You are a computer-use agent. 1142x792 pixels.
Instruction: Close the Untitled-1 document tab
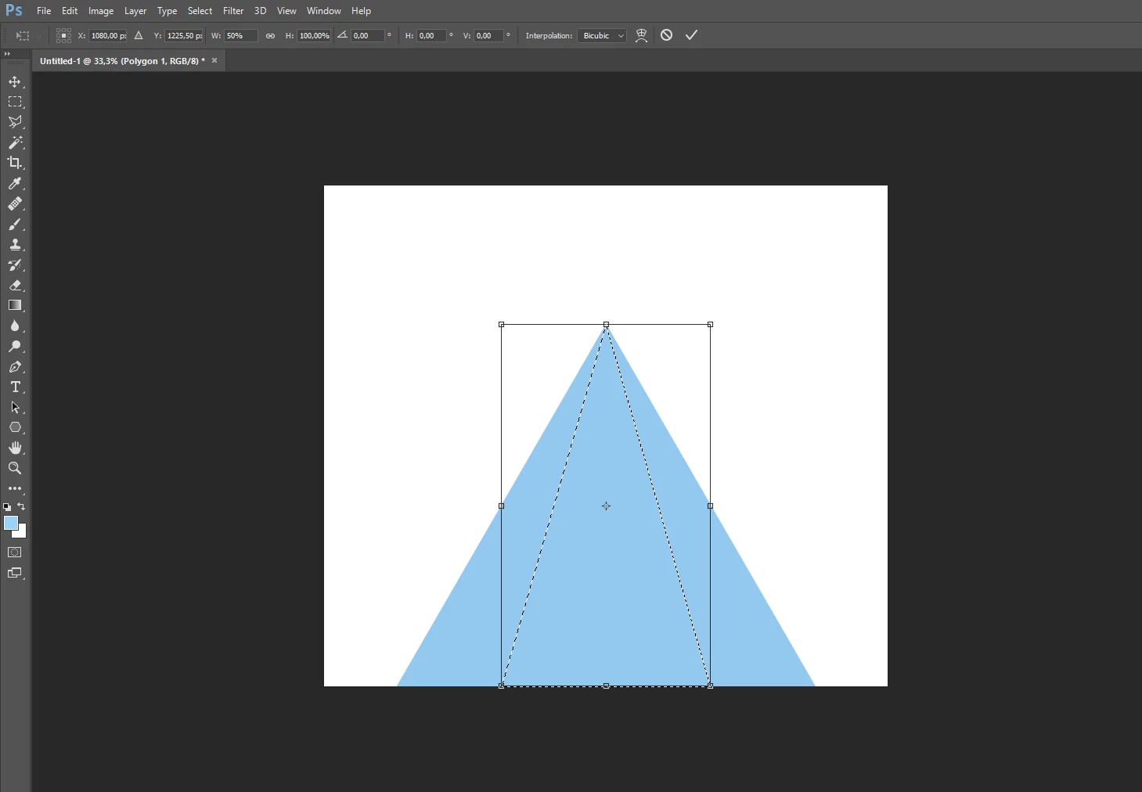pyautogui.click(x=214, y=60)
